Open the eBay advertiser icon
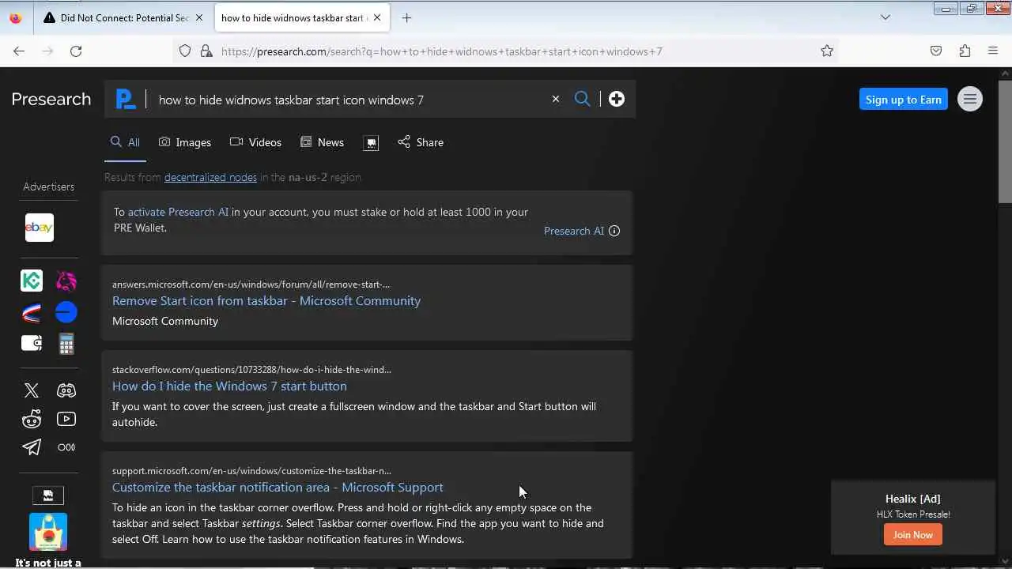This screenshot has height=569, width=1012. pyautogui.click(x=39, y=228)
